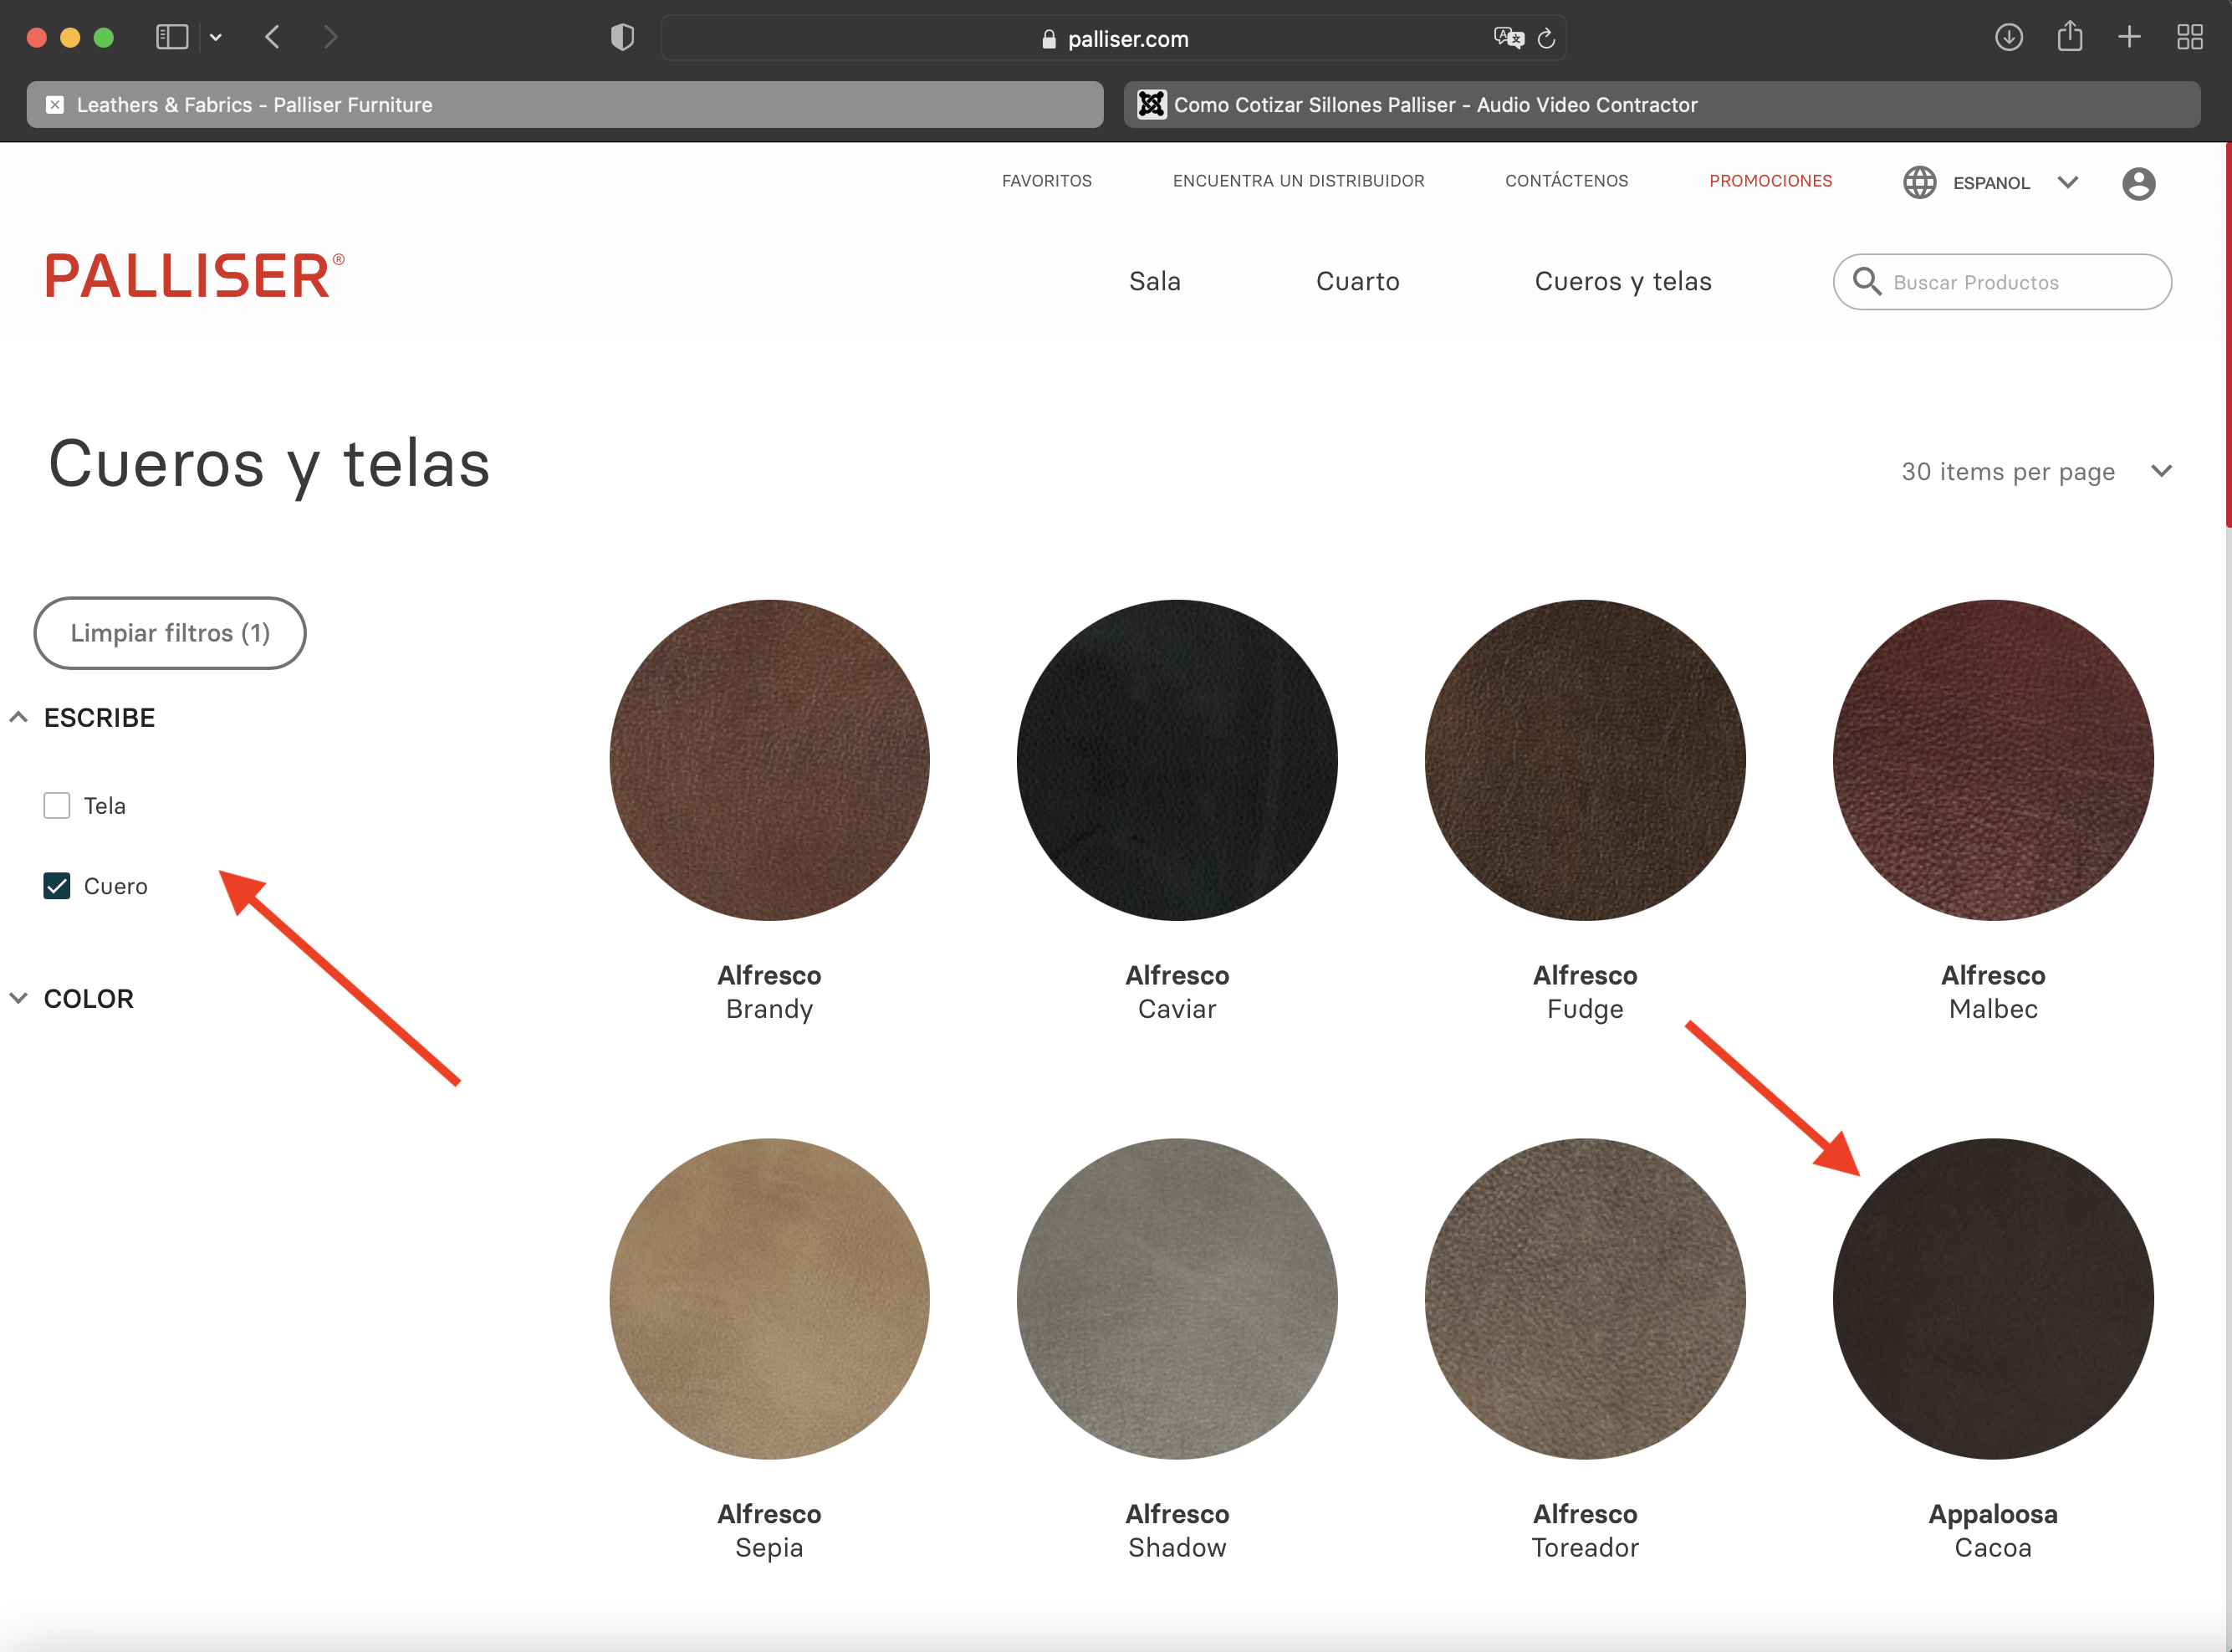The width and height of the screenshot is (2232, 1652).
Task: Go to Contáctenos page
Action: click(1566, 181)
